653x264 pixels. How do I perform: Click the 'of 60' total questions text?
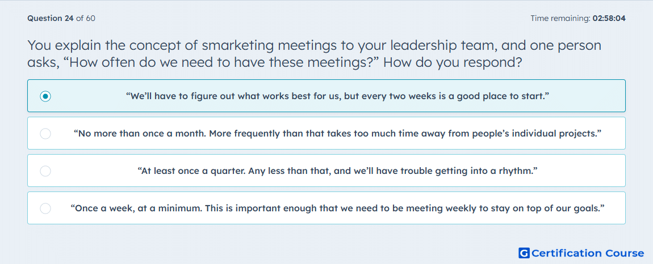tap(85, 18)
